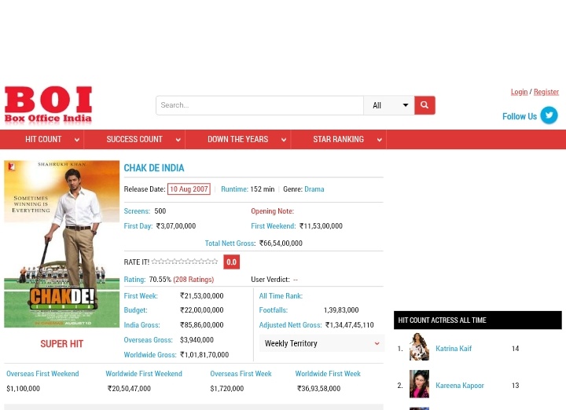The width and height of the screenshot is (566, 410).
Task: Click the Register link
Action: click(546, 92)
